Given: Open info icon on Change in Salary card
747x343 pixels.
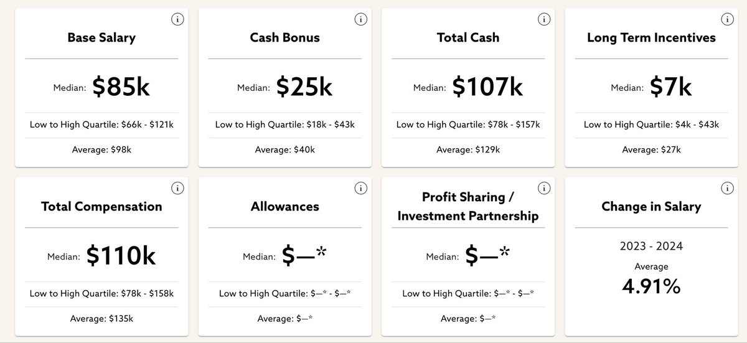Looking at the screenshot, I should [x=726, y=188].
